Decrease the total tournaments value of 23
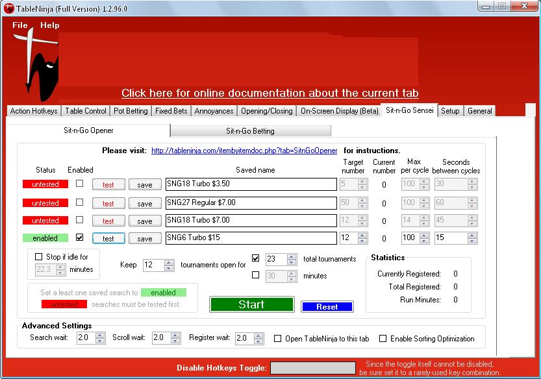Image resolution: width=541 pixels, height=379 pixels. [x=292, y=262]
